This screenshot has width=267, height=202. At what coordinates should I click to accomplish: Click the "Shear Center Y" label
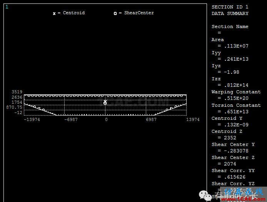[x=233, y=144]
